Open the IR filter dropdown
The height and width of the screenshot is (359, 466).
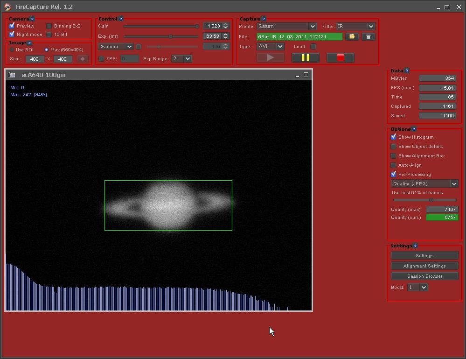coord(355,27)
